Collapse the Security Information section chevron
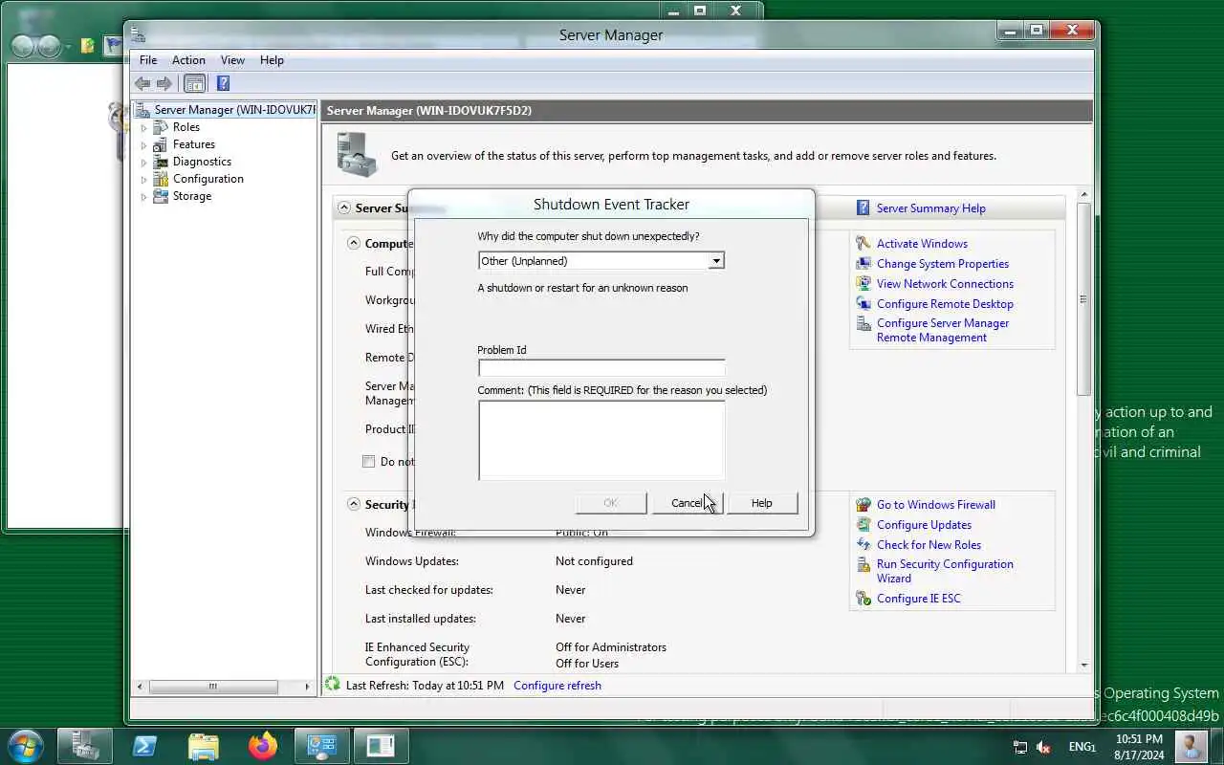 tap(354, 504)
